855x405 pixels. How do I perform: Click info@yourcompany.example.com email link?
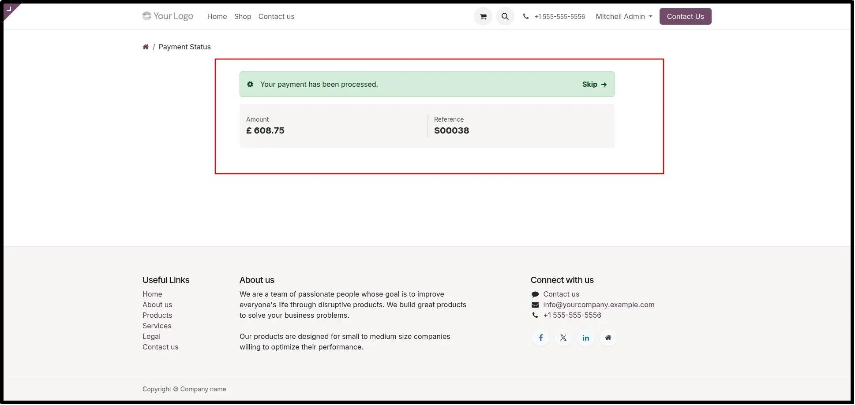tap(599, 305)
